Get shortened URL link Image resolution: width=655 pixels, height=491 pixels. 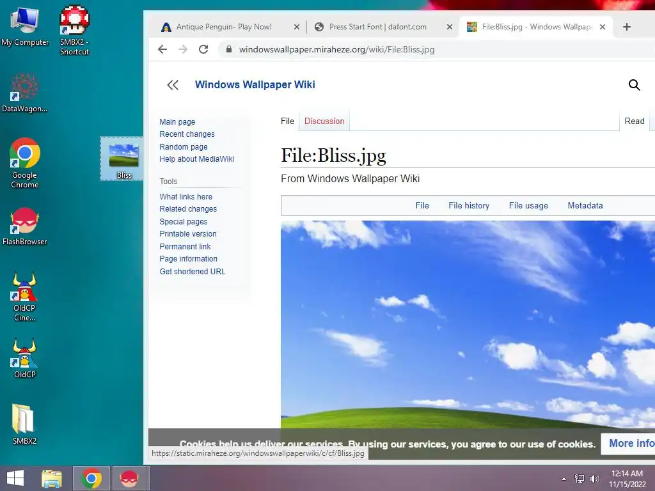click(192, 271)
